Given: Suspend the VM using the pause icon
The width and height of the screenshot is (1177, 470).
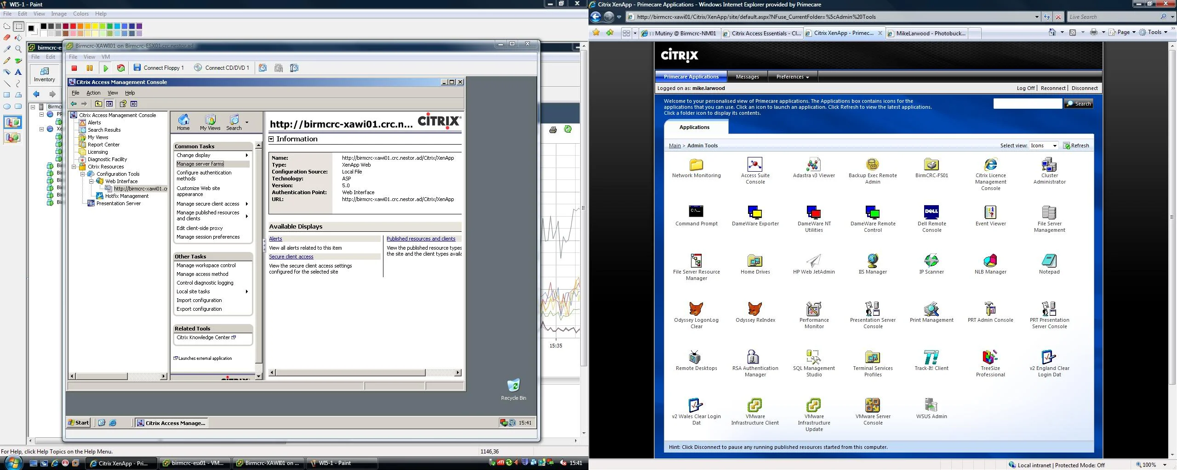Looking at the screenshot, I should tap(90, 68).
